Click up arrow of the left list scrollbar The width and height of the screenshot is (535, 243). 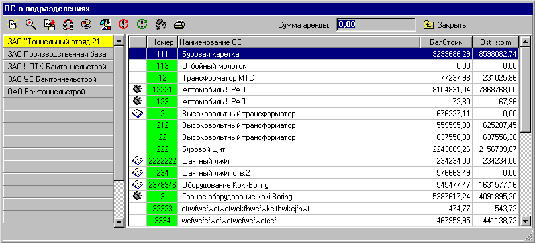[119, 40]
